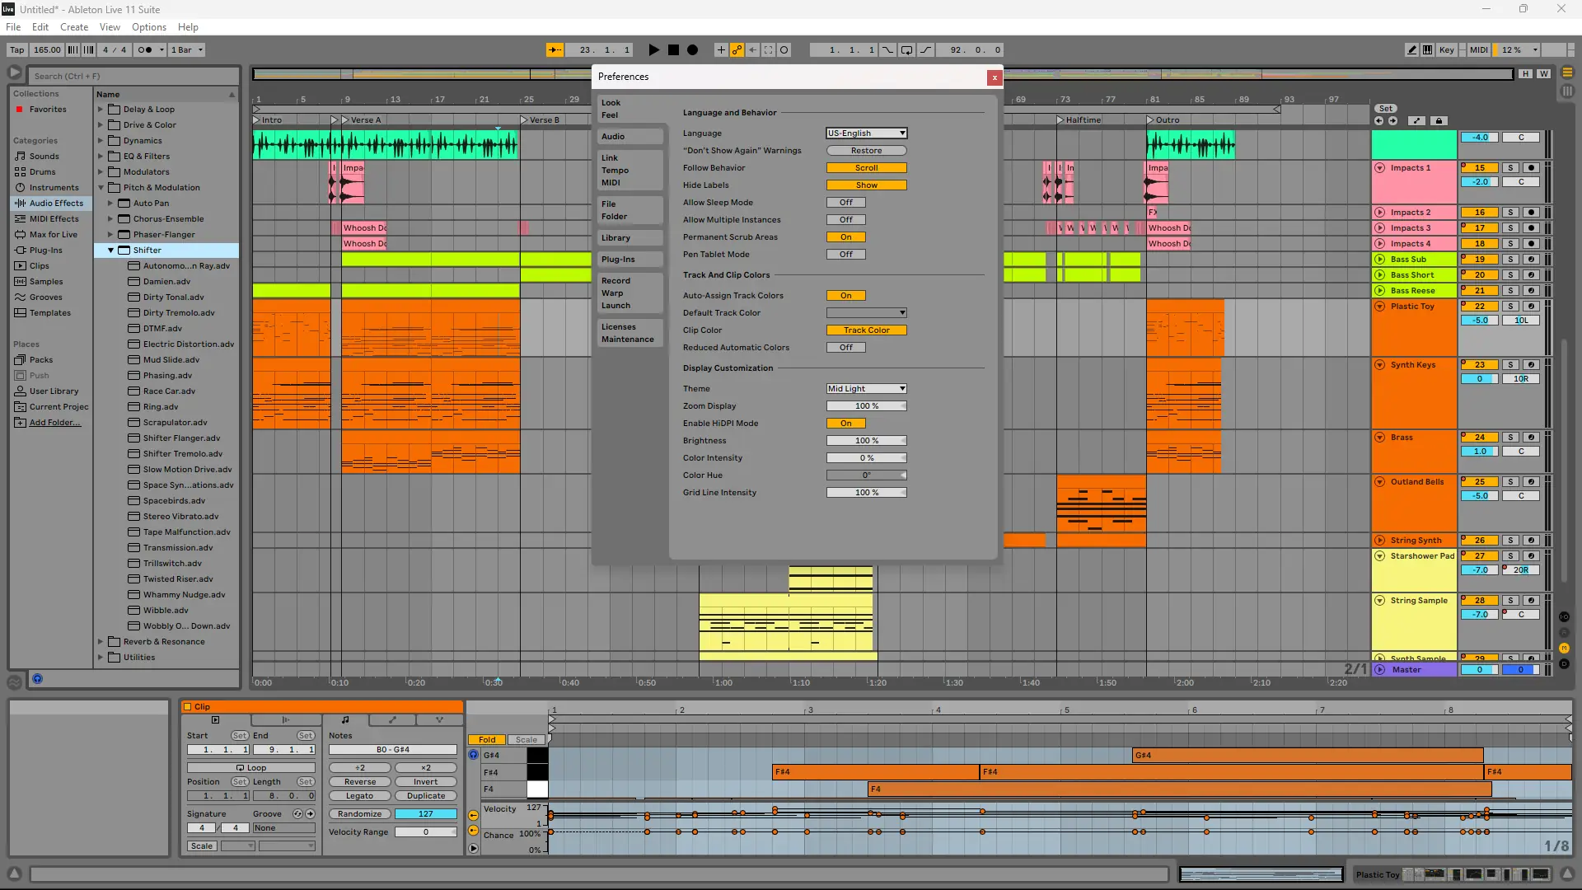Open the Language dropdown
Viewport: 1582px width, 890px height.
click(x=866, y=133)
